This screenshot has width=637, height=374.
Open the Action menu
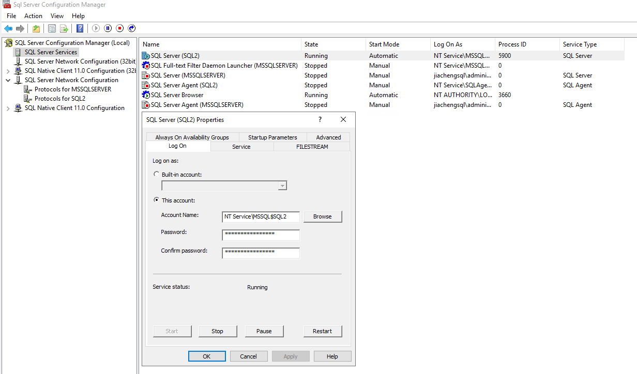(33, 16)
